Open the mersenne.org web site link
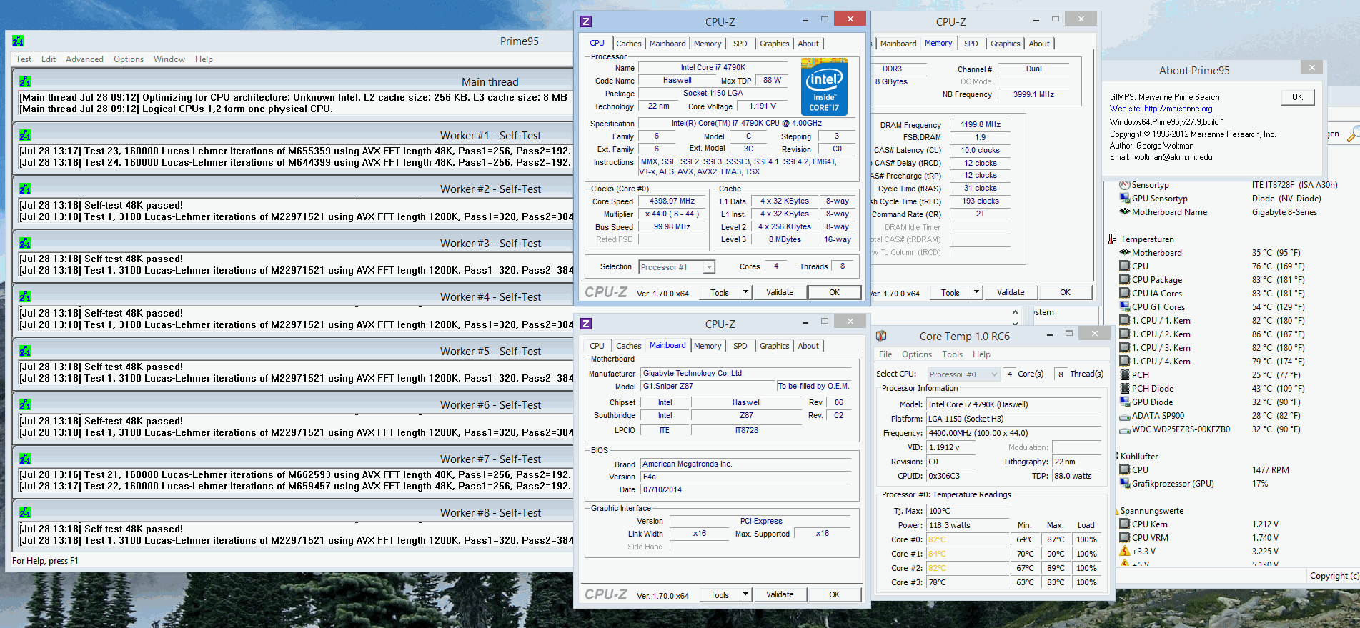This screenshot has height=628, width=1360. click(x=1178, y=109)
